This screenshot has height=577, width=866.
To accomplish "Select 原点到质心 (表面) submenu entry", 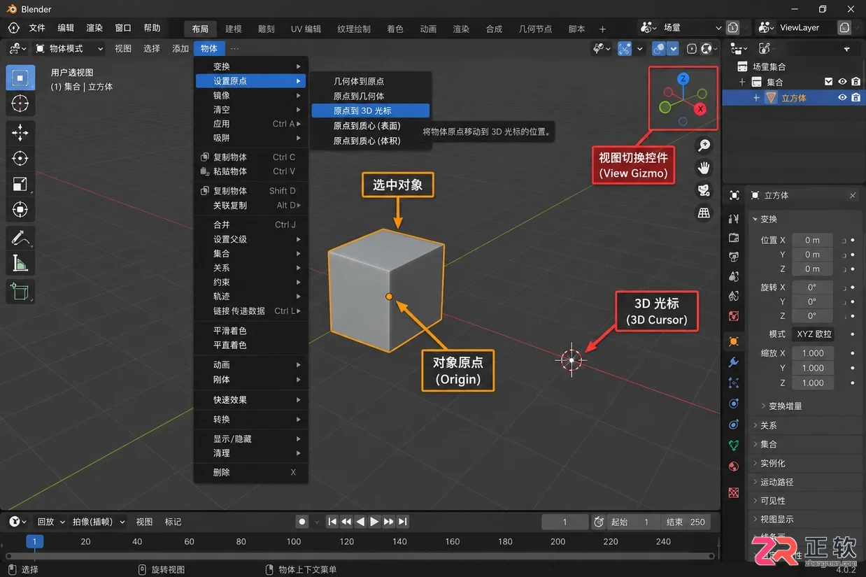I will 370,126.
